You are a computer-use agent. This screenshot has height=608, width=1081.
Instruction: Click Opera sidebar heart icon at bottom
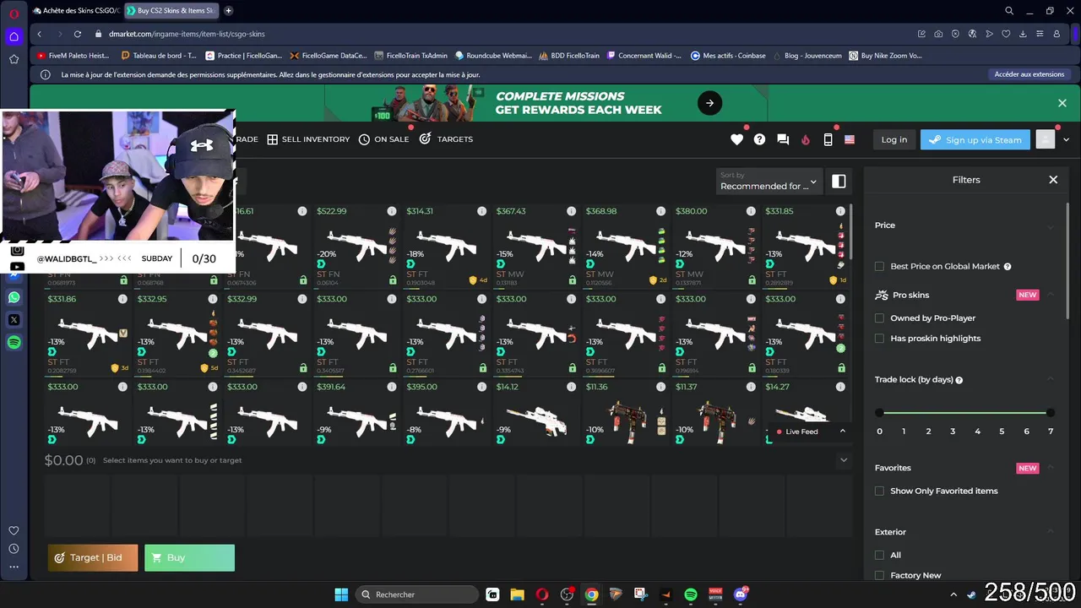[x=14, y=530]
